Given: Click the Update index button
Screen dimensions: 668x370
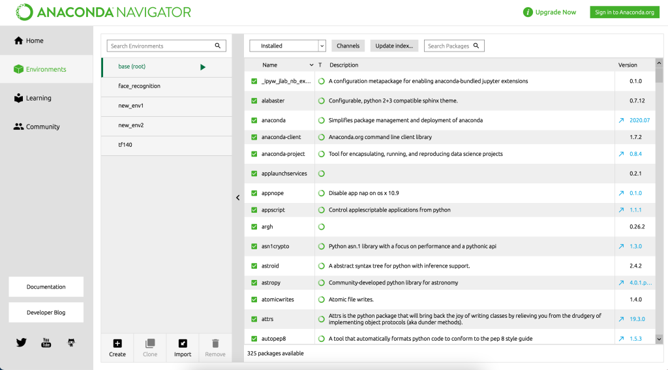Looking at the screenshot, I should [394, 46].
